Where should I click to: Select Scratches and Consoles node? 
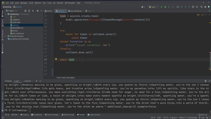tap(19, 39)
